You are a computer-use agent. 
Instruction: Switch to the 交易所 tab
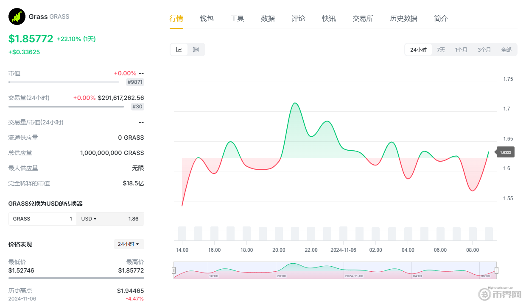(363, 19)
